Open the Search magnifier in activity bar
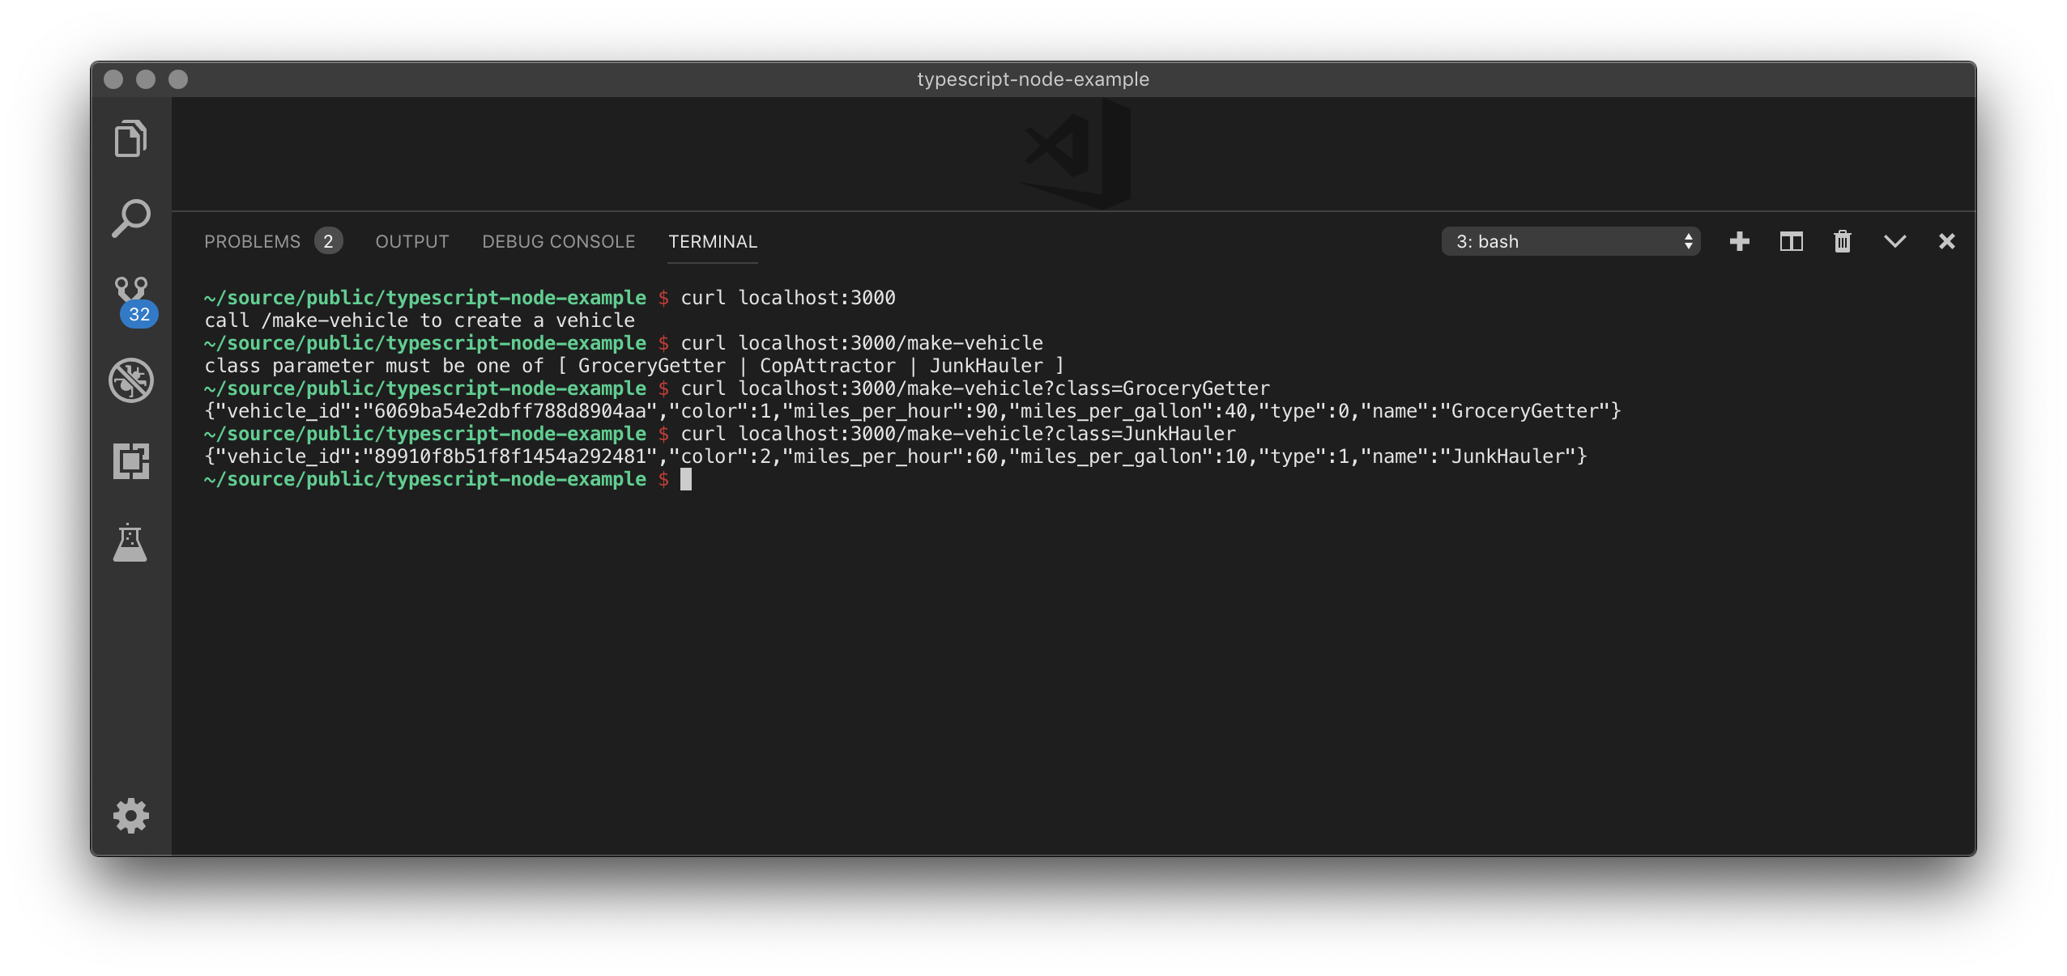The height and width of the screenshot is (976, 2067). [130, 219]
